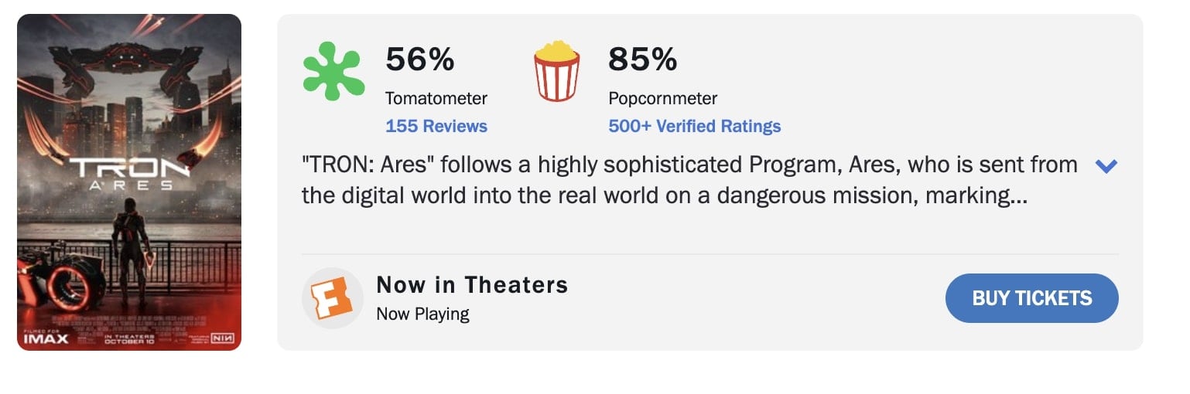This screenshot has width=1190, height=394.
Task: Click the 56% Tomatometer score
Action: tap(419, 59)
